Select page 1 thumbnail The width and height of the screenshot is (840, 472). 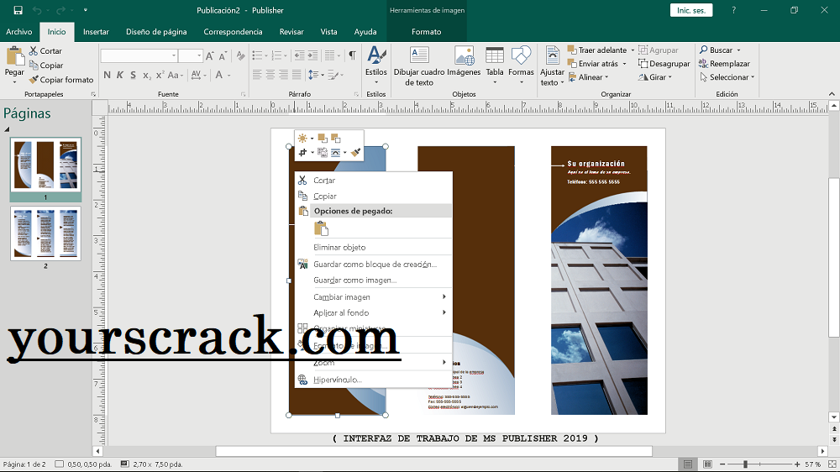point(45,165)
